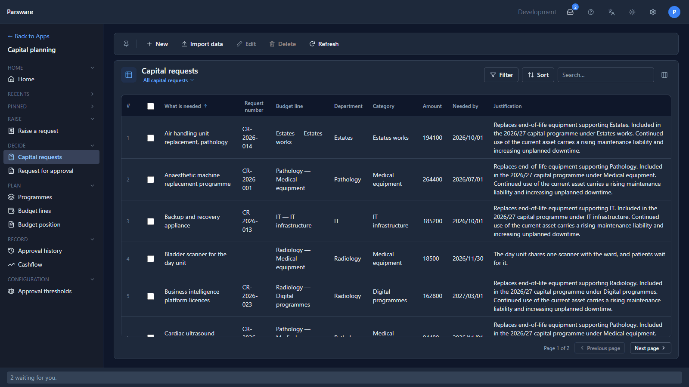Collapse the CONFIGURATION sidebar section

click(92, 279)
